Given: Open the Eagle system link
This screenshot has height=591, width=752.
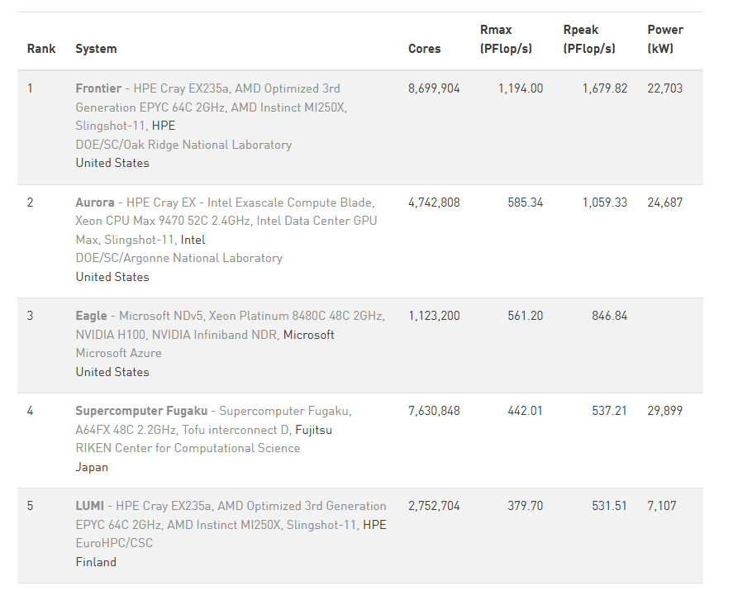Looking at the screenshot, I should [x=91, y=316].
